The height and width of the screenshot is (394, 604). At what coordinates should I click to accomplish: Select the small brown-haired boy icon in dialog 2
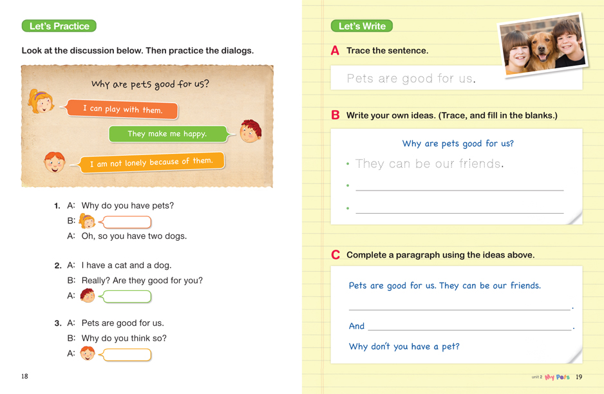[x=88, y=296]
